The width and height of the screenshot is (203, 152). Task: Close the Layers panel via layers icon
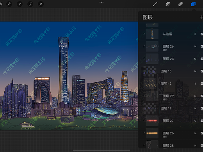193,4
